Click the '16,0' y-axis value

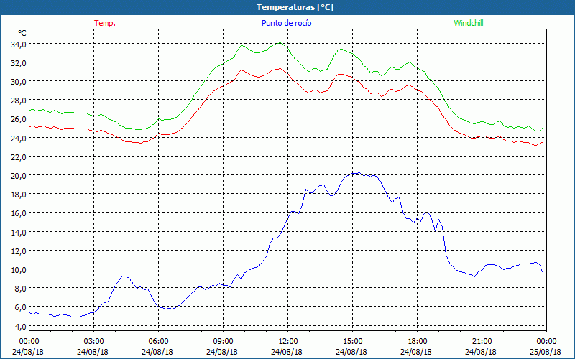pyautogui.click(x=19, y=213)
